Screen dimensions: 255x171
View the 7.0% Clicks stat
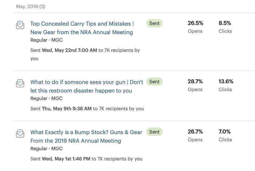(225, 135)
